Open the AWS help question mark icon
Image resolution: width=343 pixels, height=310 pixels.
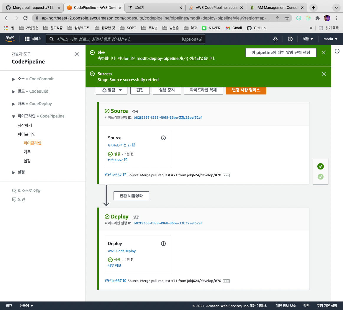290,39
